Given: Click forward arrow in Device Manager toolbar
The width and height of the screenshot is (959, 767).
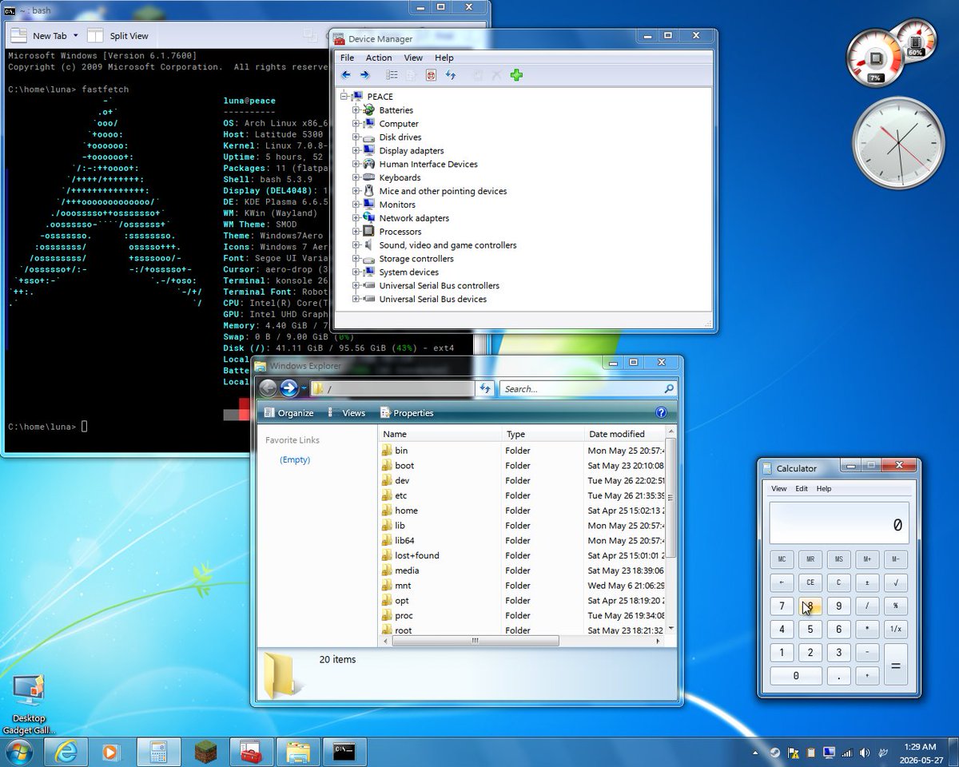Looking at the screenshot, I should tap(365, 75).
